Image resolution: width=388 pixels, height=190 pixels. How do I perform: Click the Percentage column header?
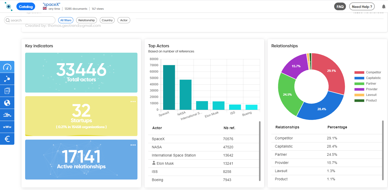coord(337,127)
